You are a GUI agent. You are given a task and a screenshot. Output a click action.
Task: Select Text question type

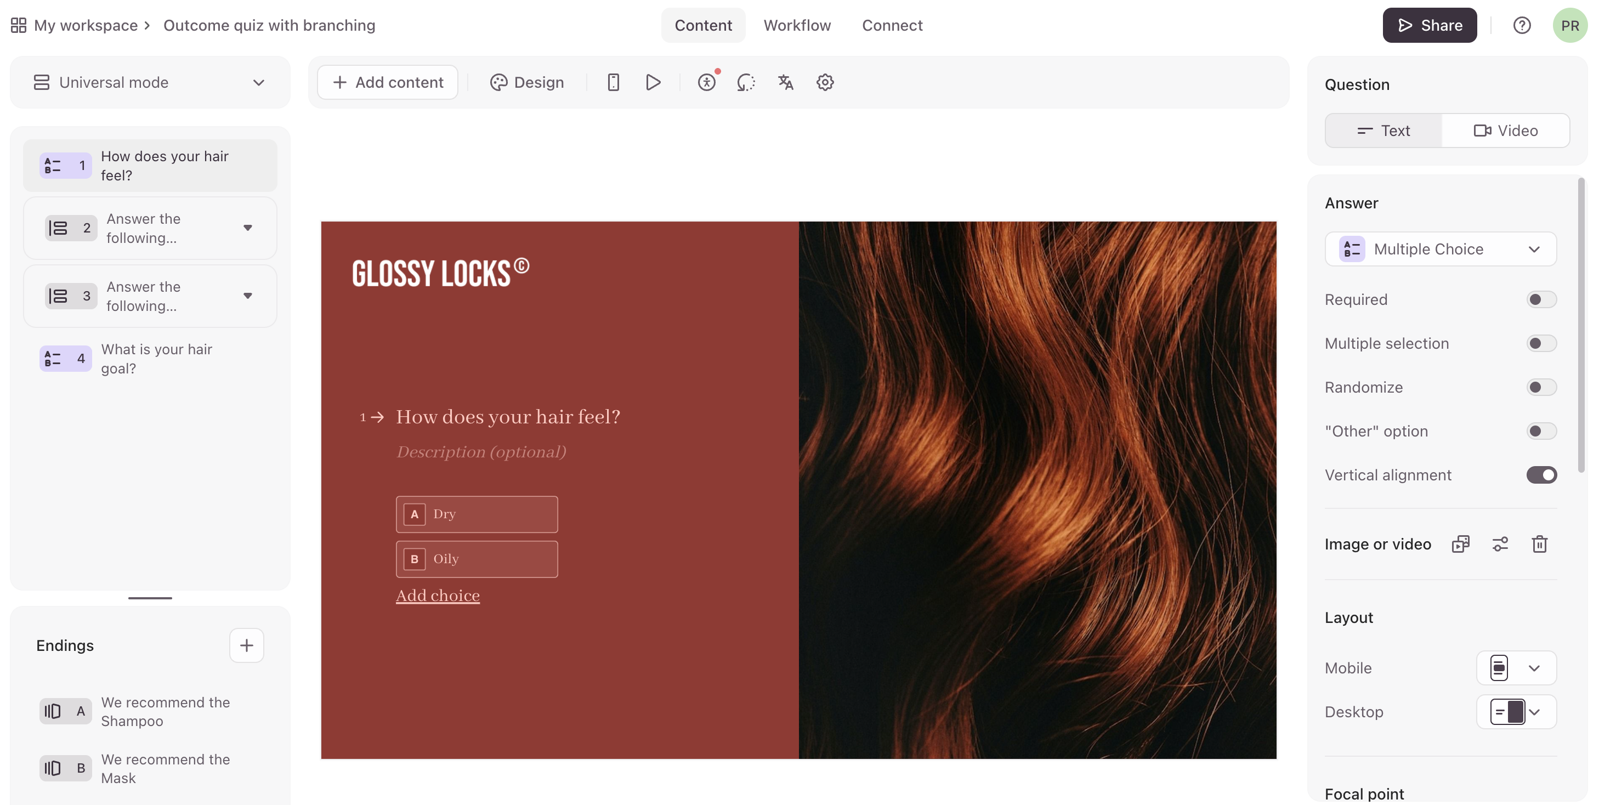tap(1383, 131)
